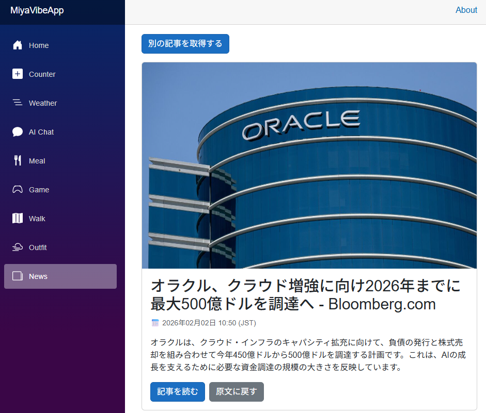
Task: Select Game label in sidebar
Action: (39, 190)
